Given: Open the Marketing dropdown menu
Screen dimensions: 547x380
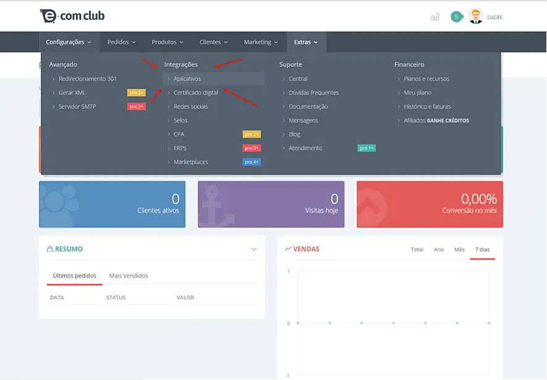Looking at the screenshot, I should (x=261, y=42).
